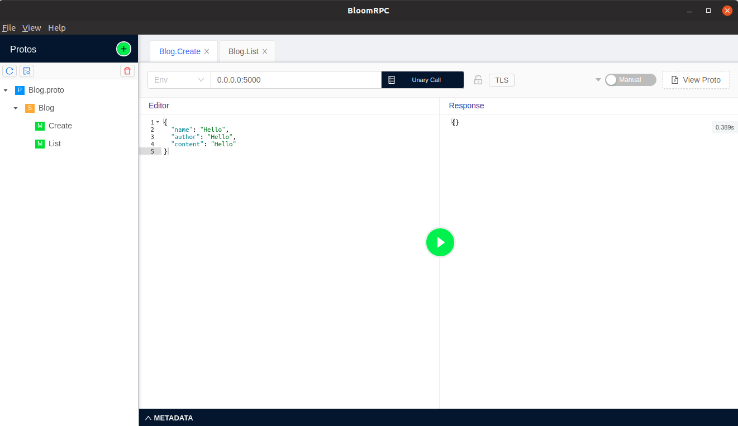Click the orange S icon of Blog service
The width and height of the screenshot is (738, 426).
[30, 108]
